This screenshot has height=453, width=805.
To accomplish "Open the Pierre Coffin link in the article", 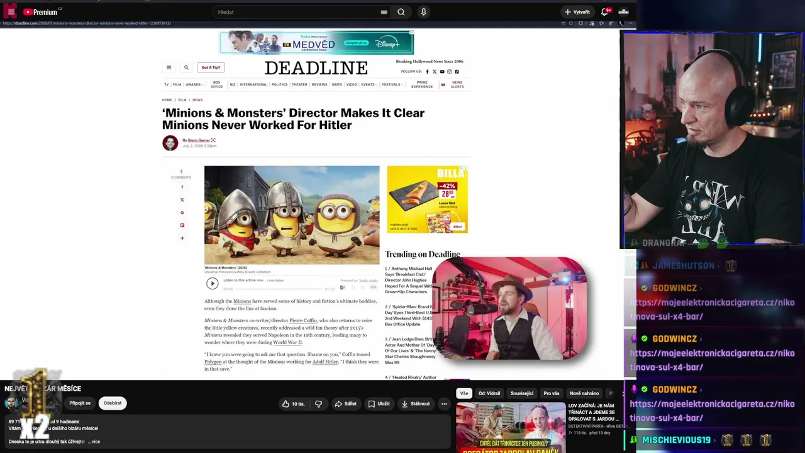I will pos(303,321).
